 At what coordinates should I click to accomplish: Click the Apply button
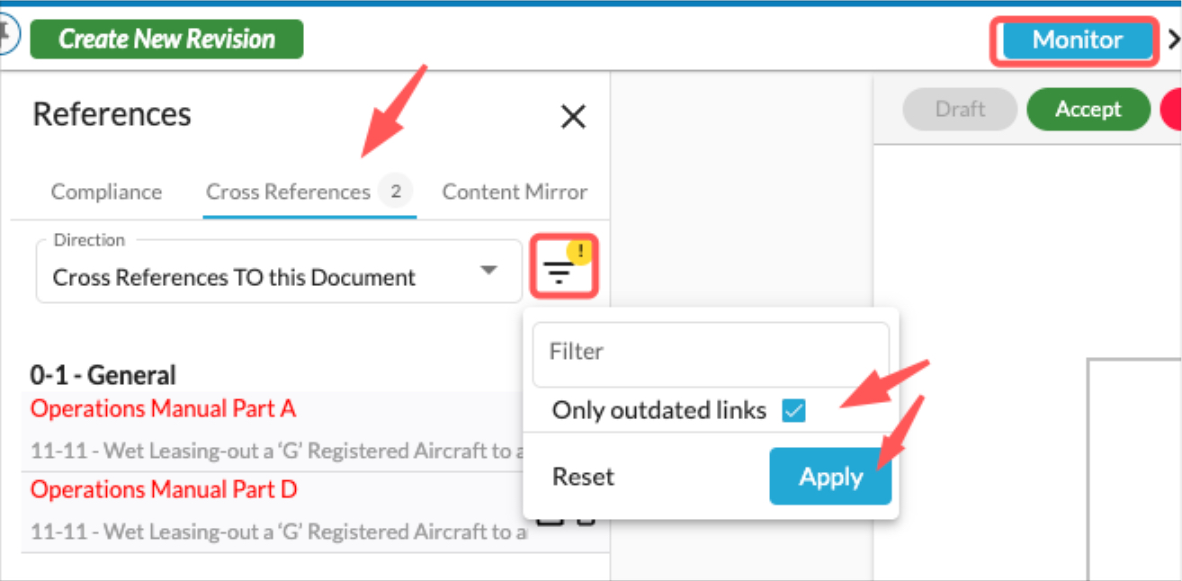pos(830,477)
